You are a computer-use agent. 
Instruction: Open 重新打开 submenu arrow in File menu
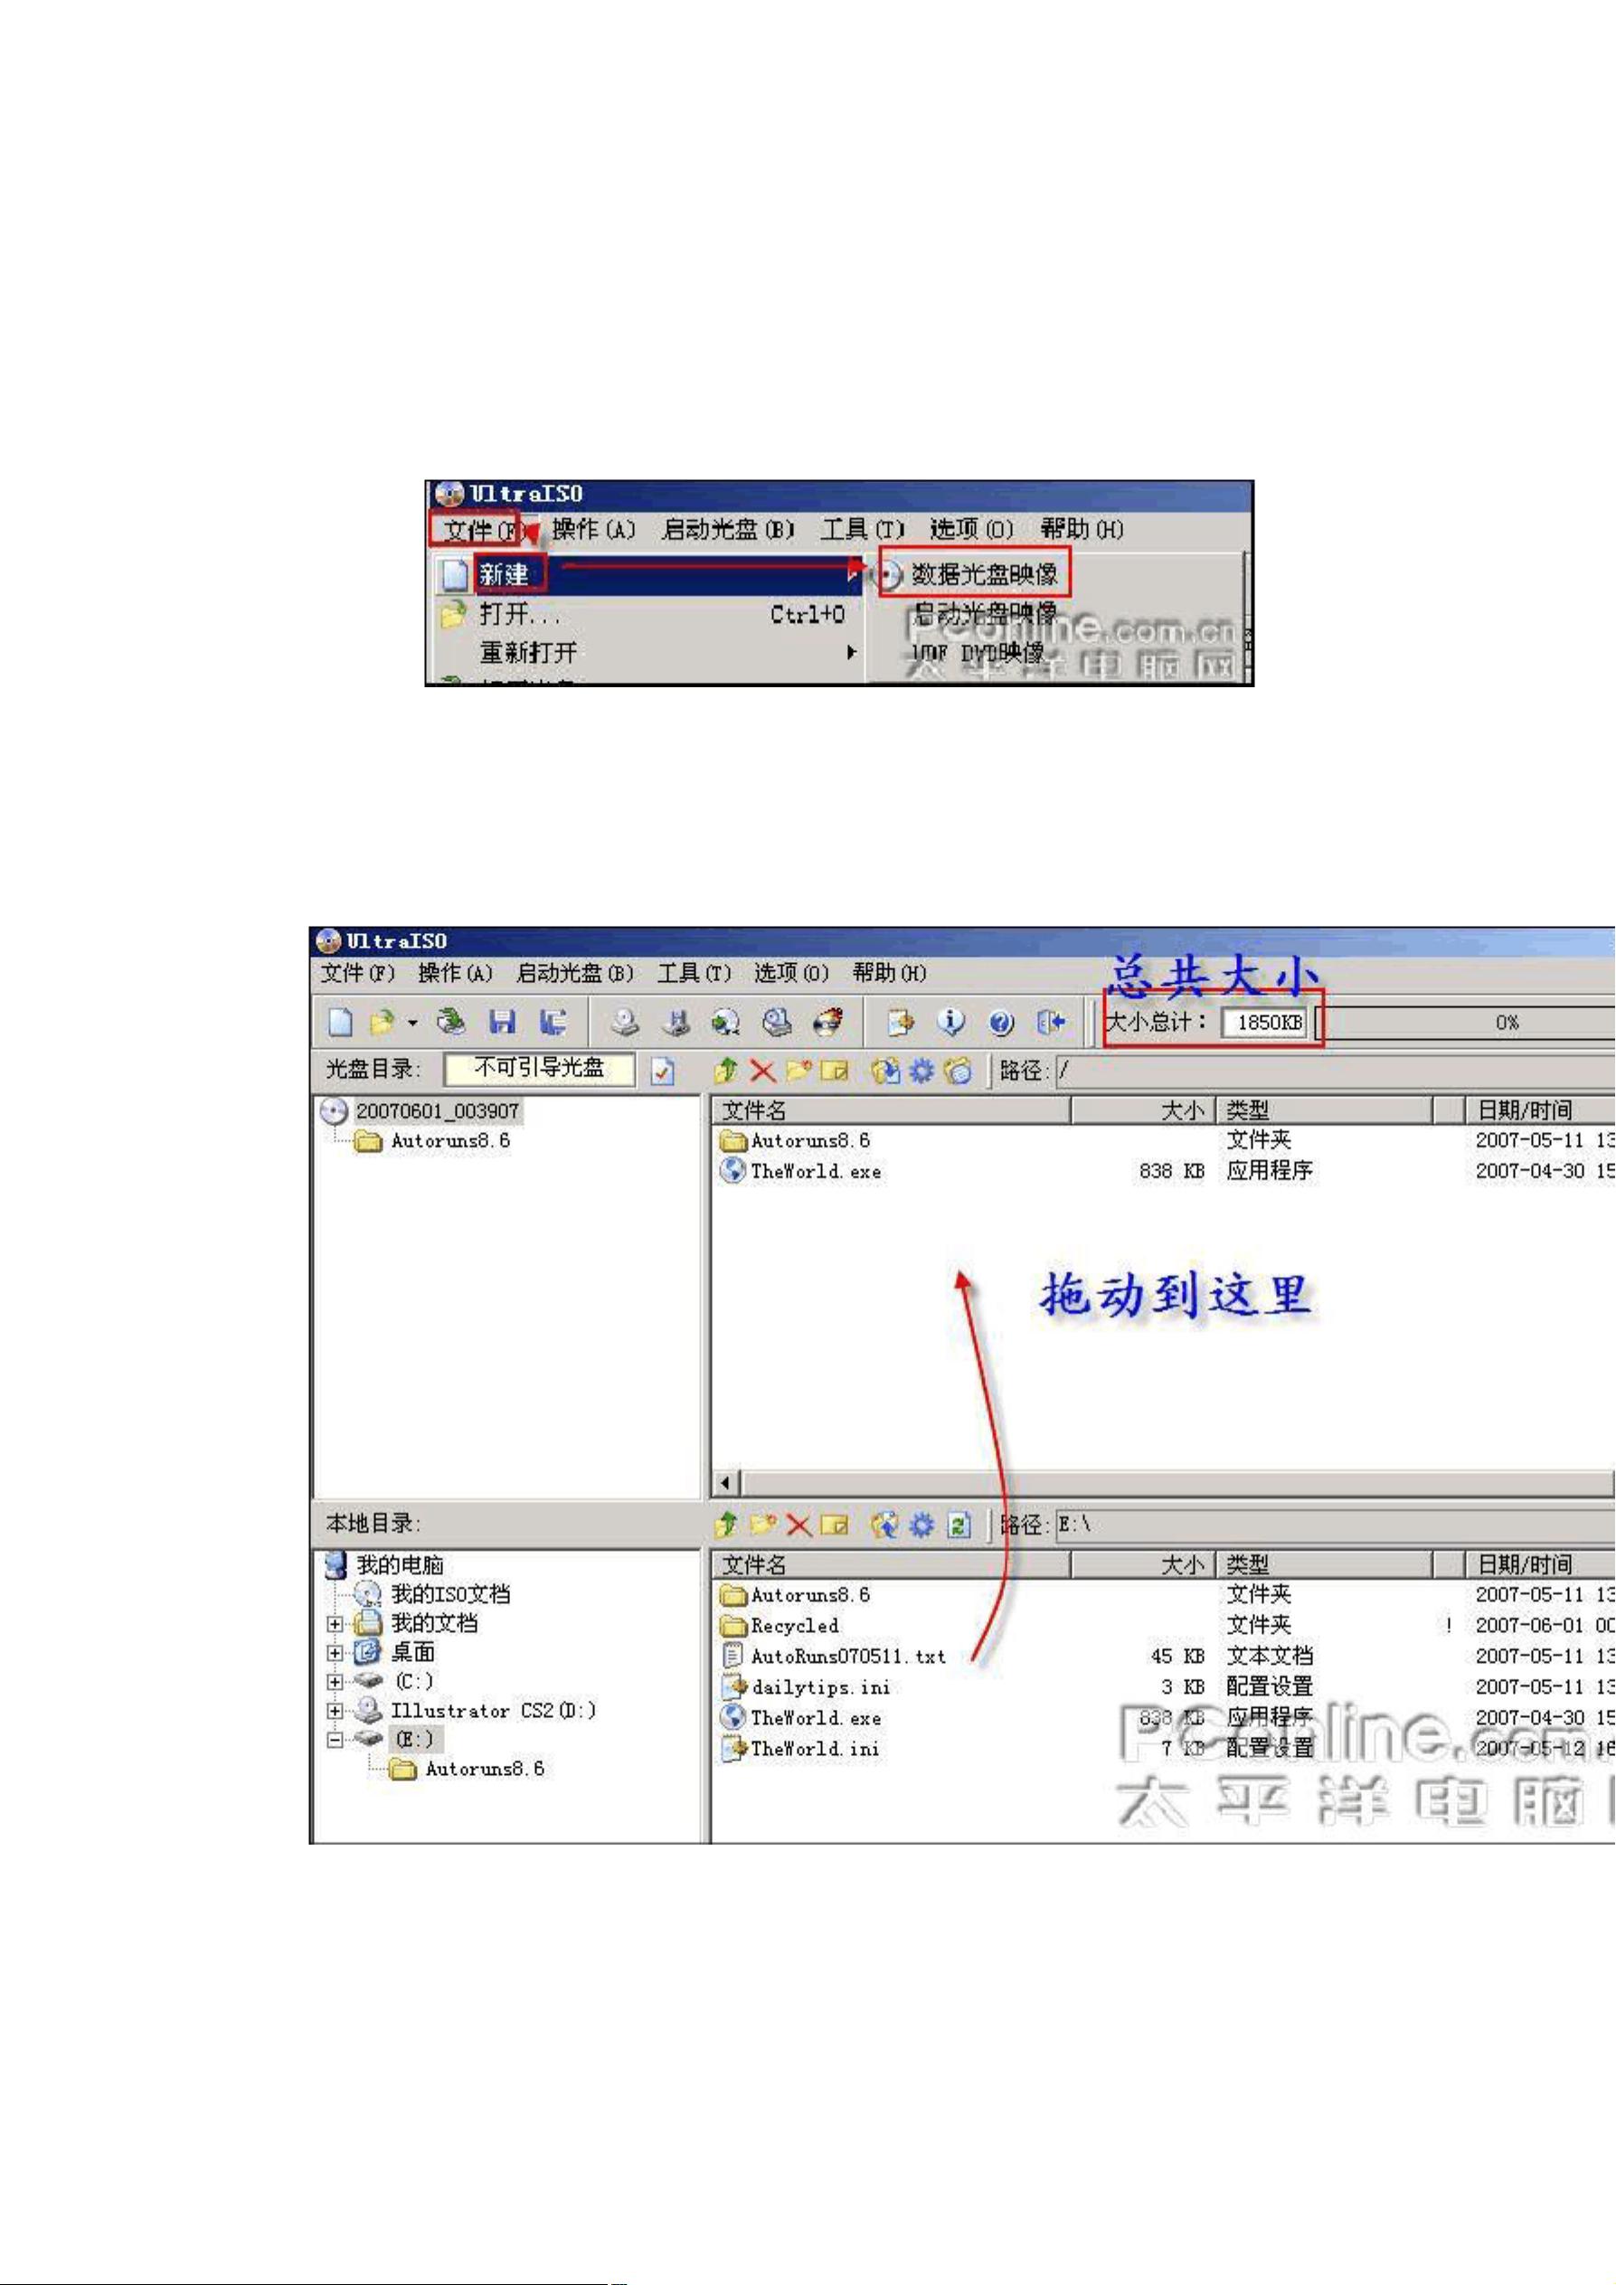(x=851, y=653)
